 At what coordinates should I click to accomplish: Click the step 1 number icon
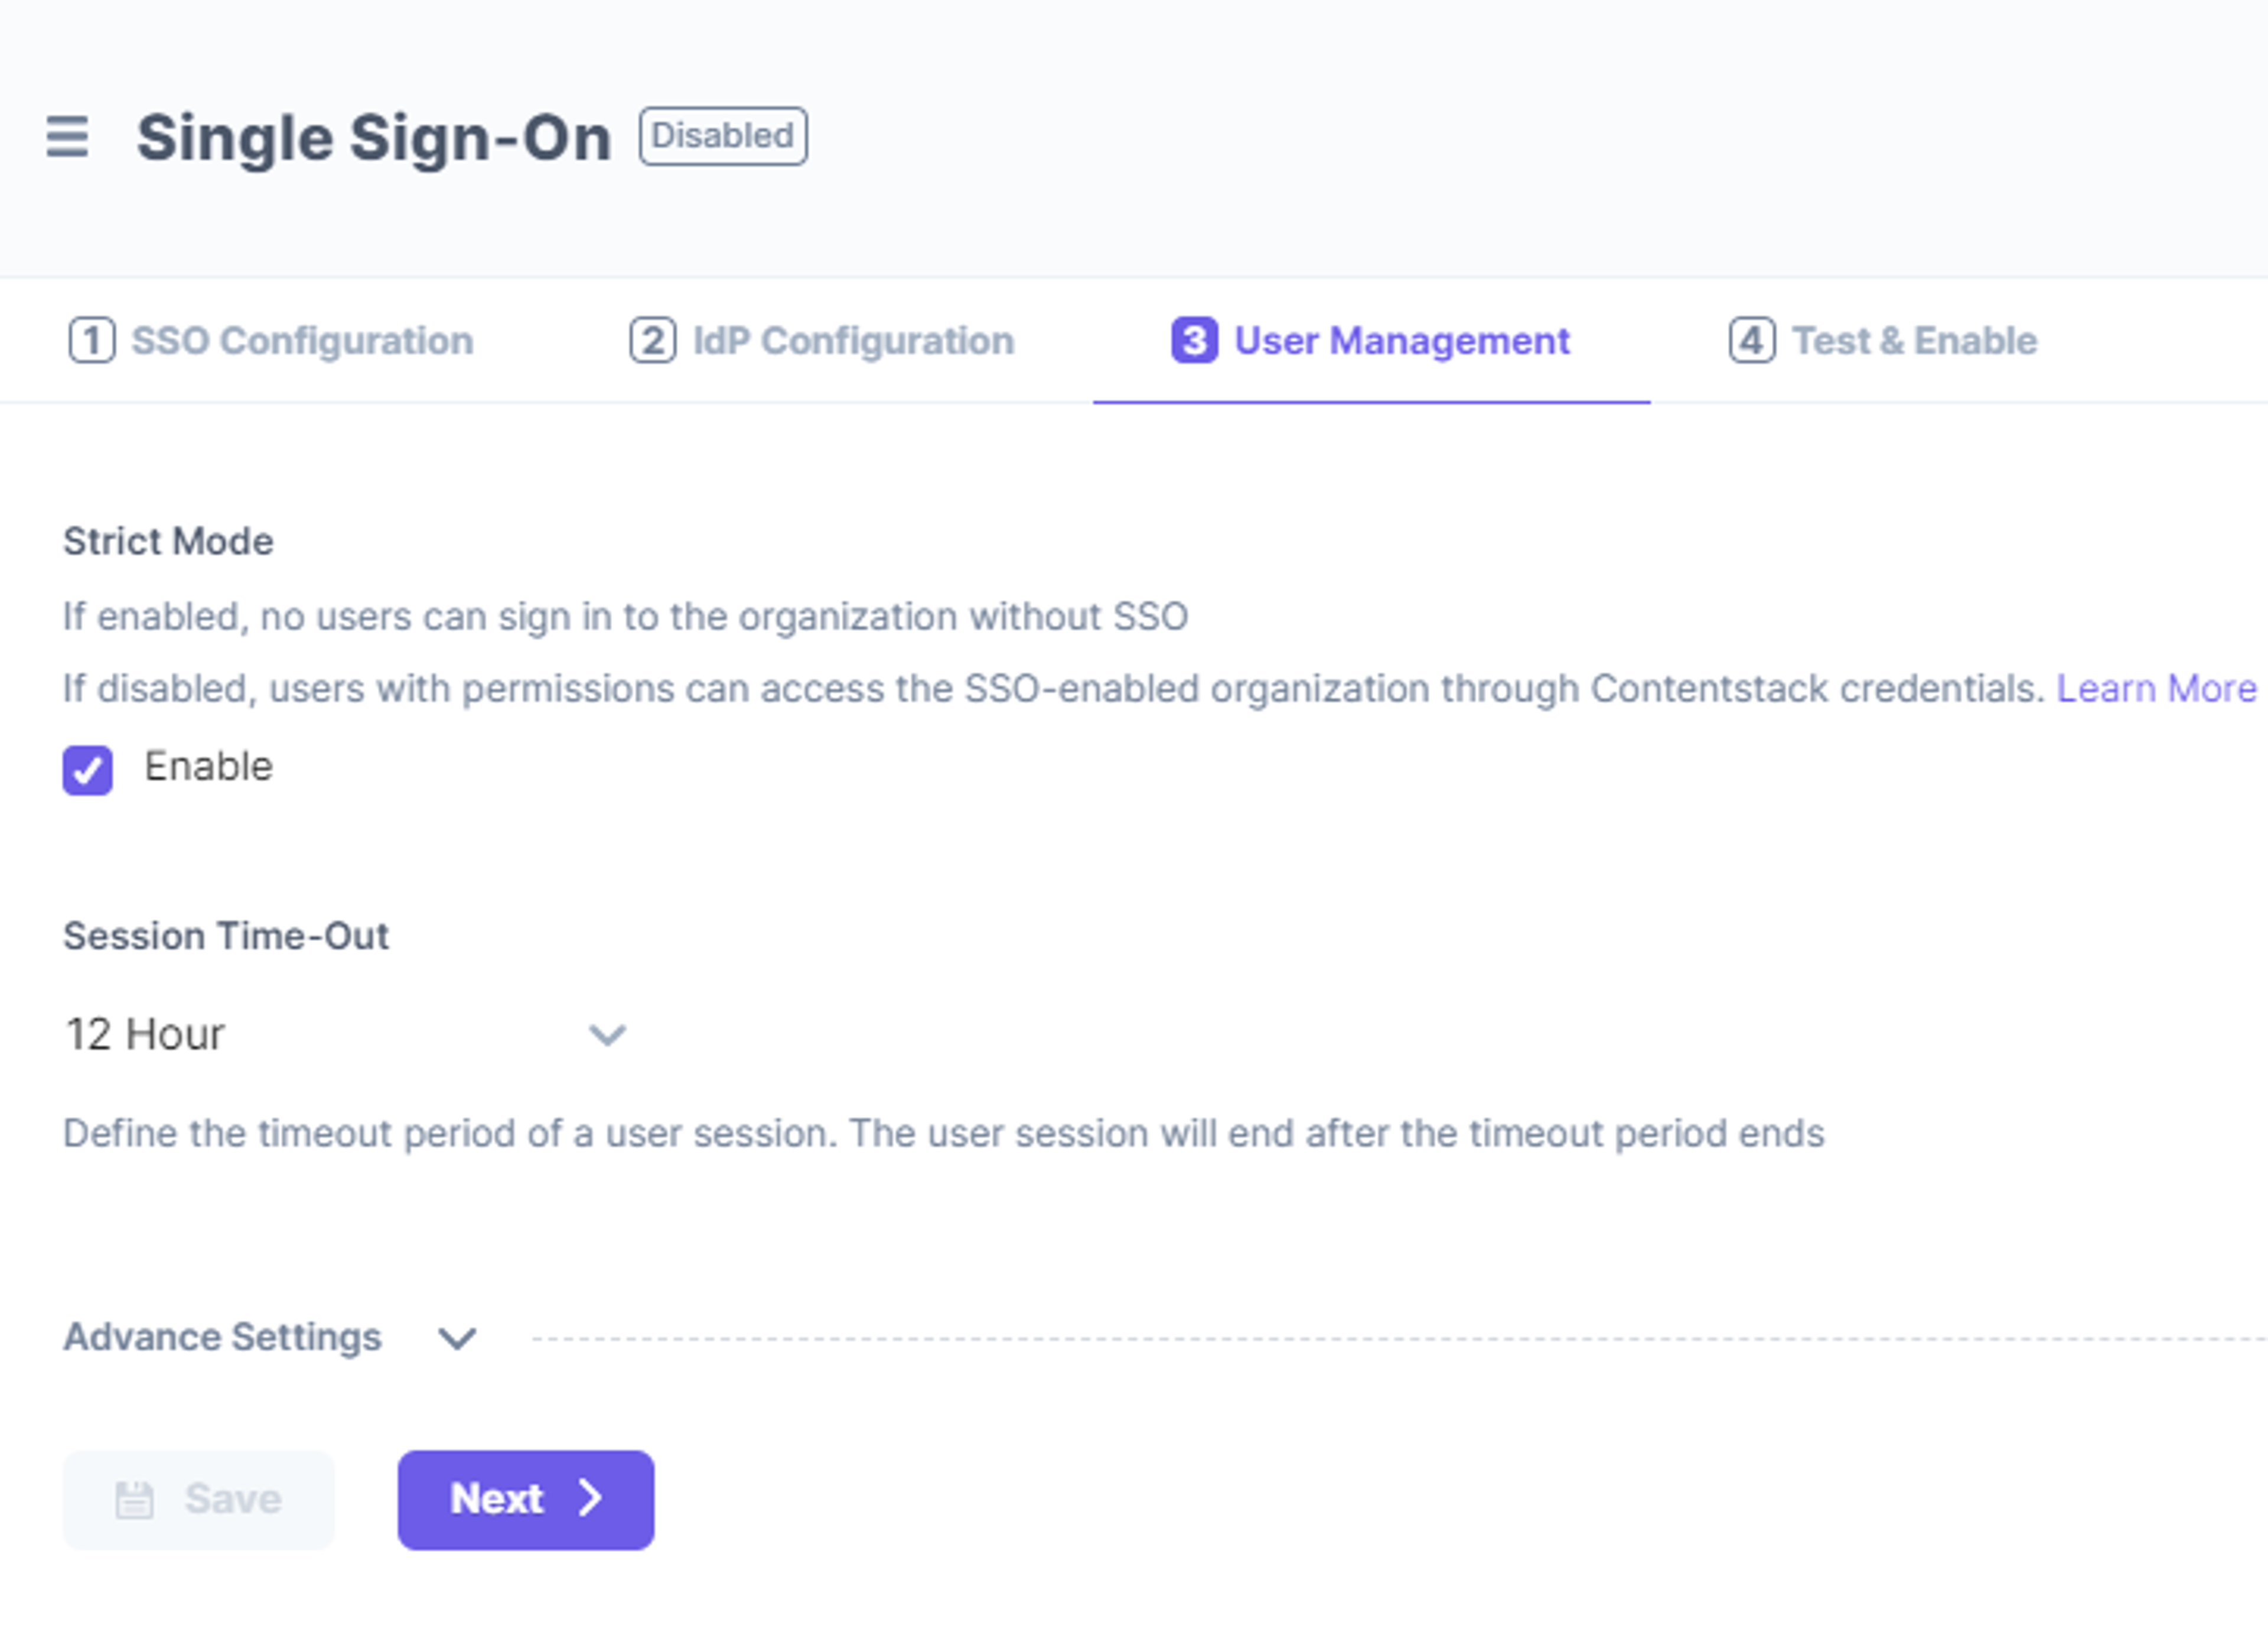pyautogui.click(x=92, y=341)
